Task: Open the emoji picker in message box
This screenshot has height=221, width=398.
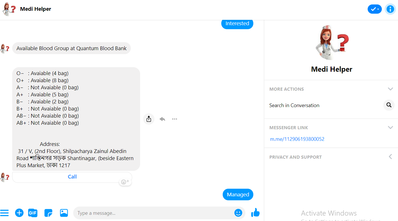Action: pos(238,213)
